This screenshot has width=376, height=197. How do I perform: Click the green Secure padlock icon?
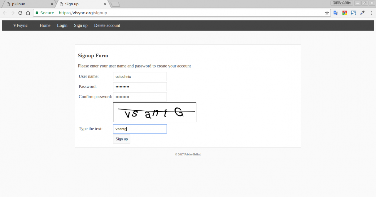click(37, 13)
